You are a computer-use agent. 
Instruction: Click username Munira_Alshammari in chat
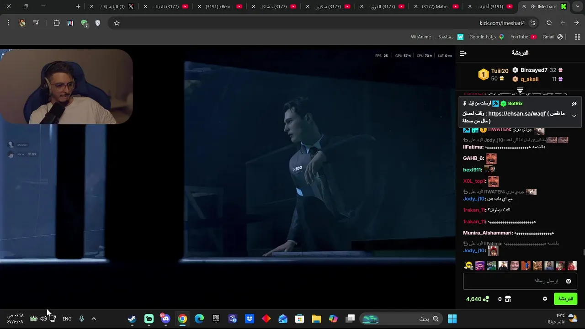click(x=487, y=233)
